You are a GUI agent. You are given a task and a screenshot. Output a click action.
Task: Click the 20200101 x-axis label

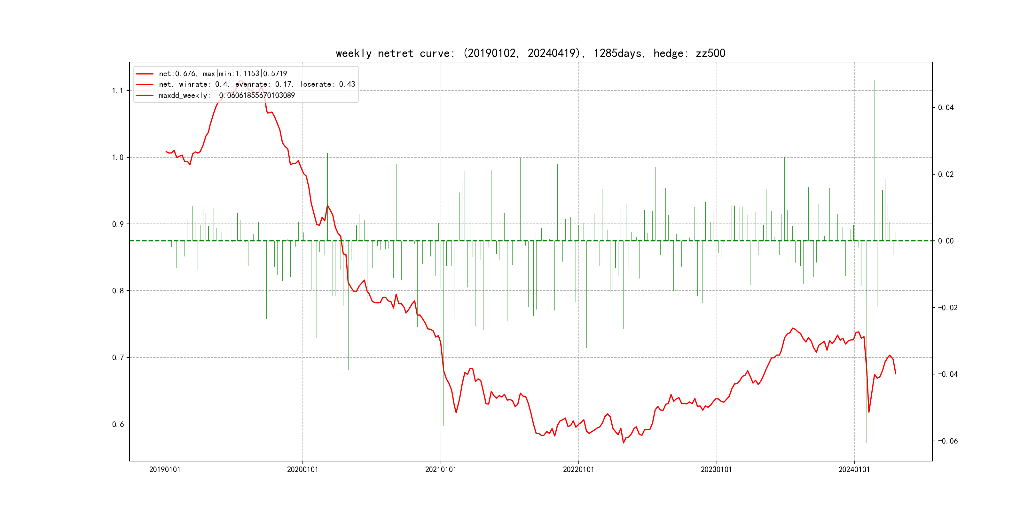[302, 469]
